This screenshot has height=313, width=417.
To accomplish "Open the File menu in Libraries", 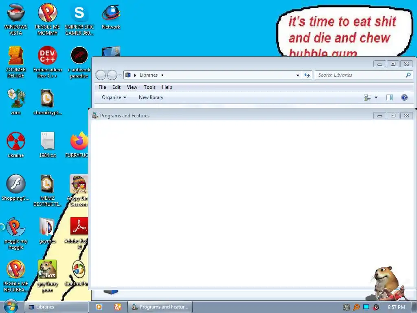I will pos(102,87).
